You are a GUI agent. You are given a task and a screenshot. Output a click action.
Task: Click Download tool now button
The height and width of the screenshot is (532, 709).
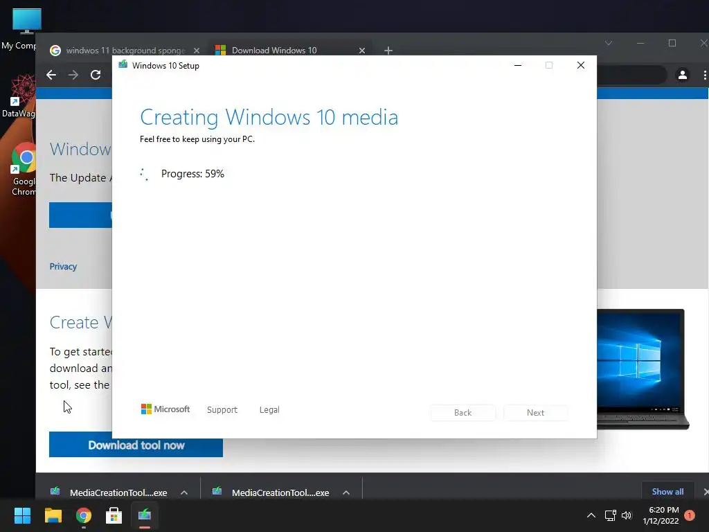pos(136,445)
